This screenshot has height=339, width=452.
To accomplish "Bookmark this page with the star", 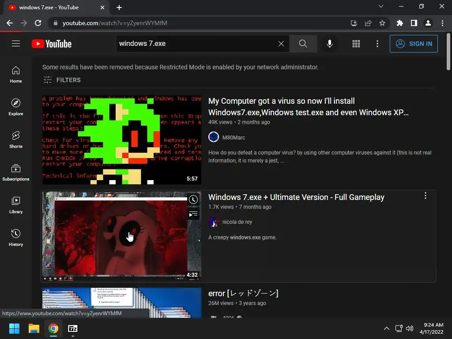I will [382, 23].
